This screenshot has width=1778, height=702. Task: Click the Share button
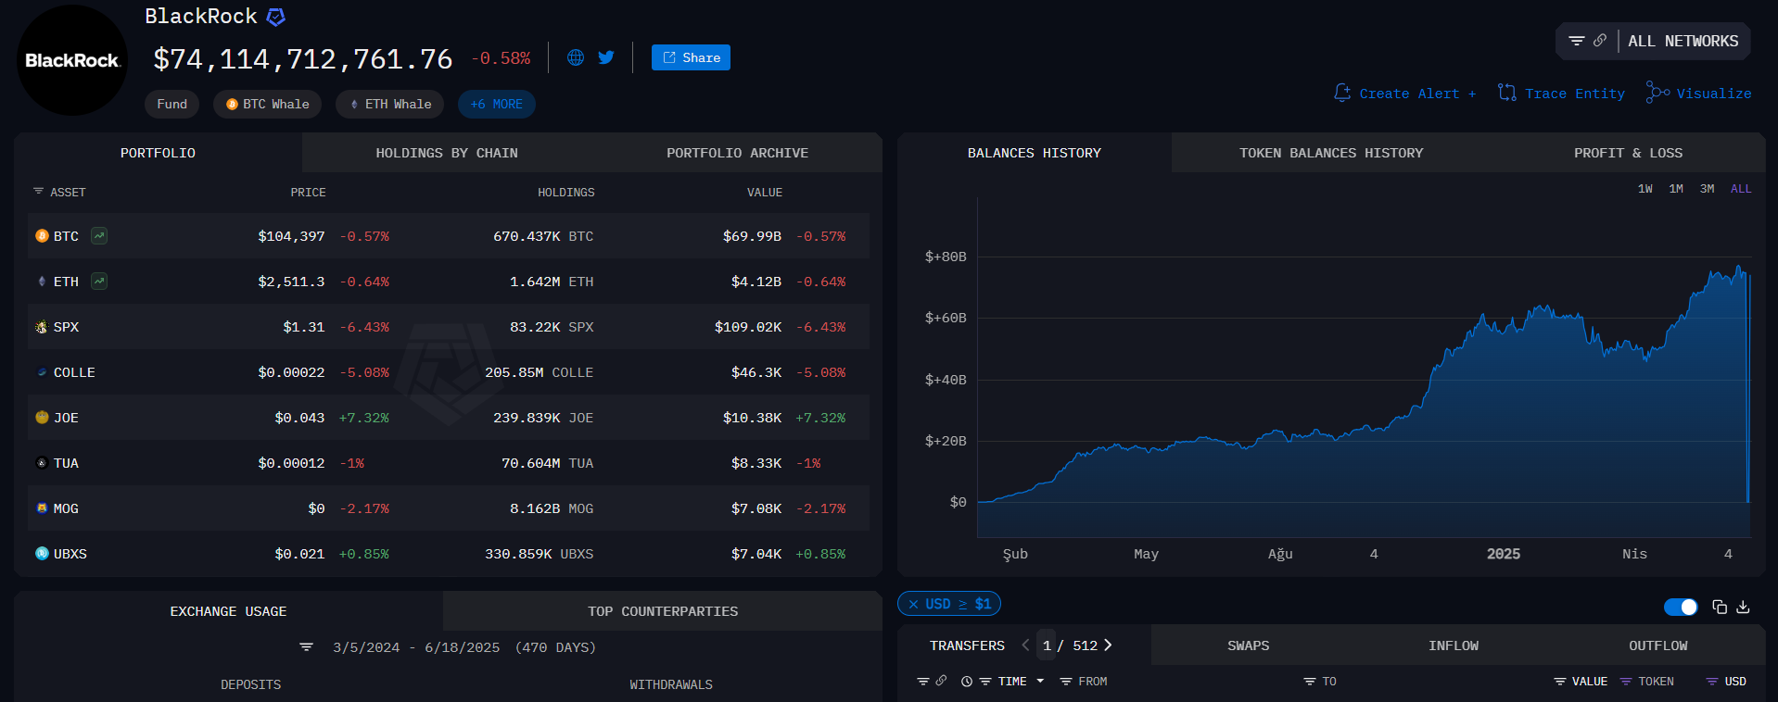pos(691,57)
